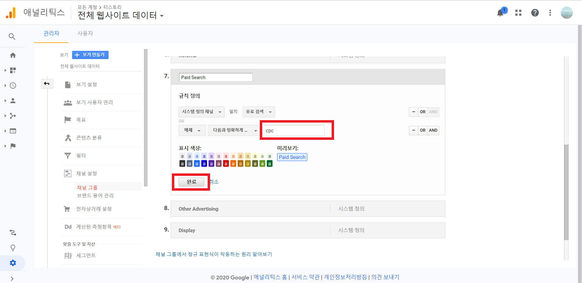Pick the bright red dark color swatch

(x=226, y=164)
